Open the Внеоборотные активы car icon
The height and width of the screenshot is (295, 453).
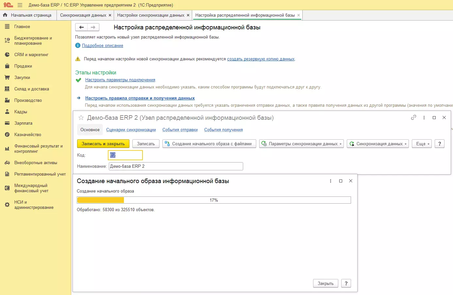click(7, 163)
